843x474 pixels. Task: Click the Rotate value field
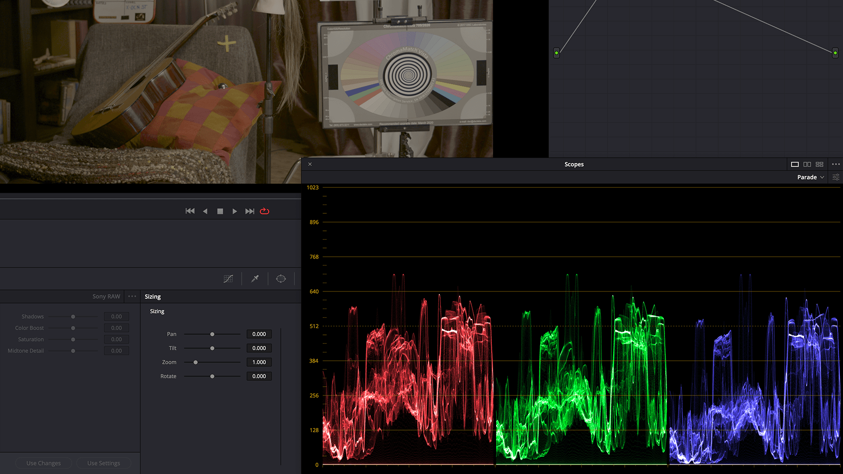(259, 376)
